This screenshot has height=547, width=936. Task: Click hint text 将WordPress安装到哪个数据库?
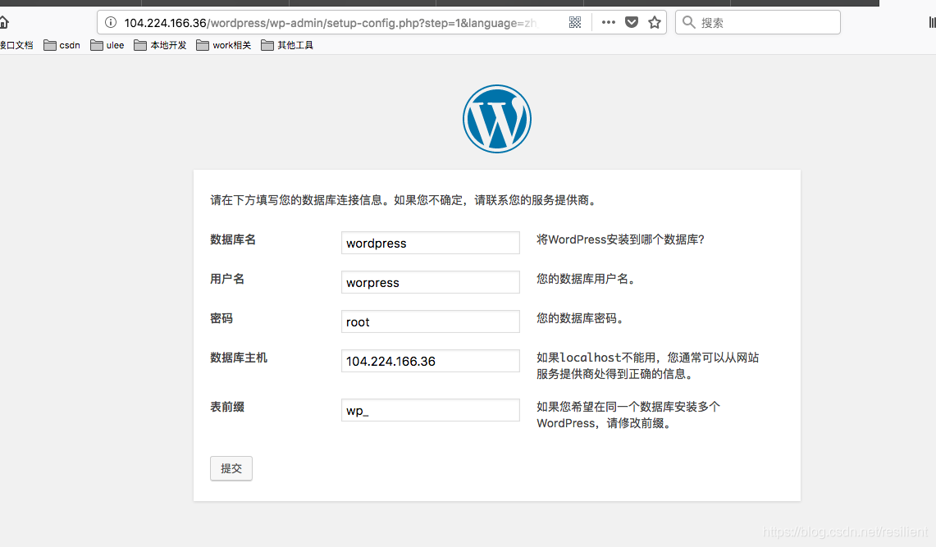620,239
